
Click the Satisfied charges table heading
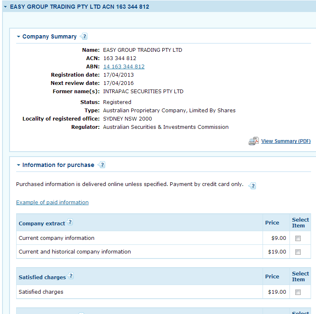coord(42,277)
